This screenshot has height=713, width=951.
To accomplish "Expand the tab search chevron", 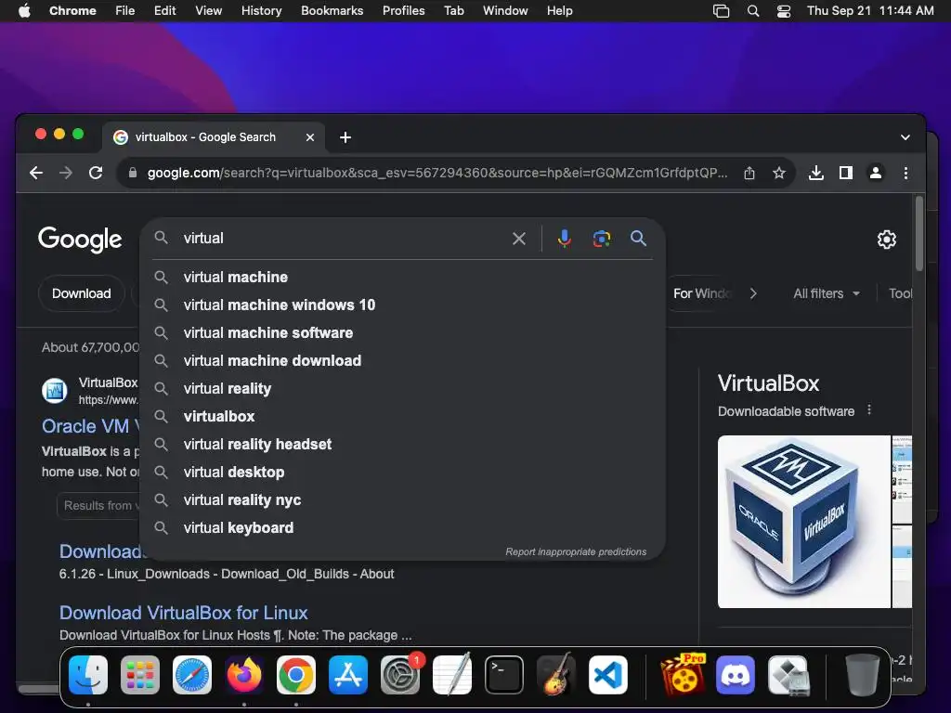I will tap(905, 137).
